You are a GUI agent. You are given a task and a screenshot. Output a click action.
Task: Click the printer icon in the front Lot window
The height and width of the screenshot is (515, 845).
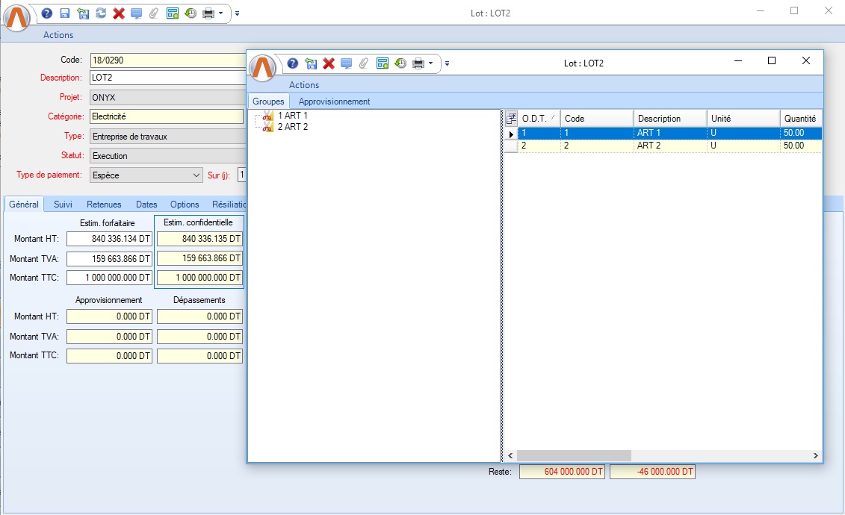coord(418,63)
